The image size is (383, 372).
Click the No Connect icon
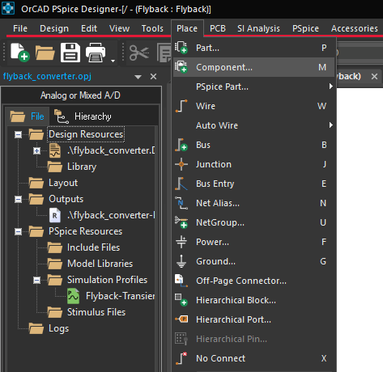coord(181,358)
